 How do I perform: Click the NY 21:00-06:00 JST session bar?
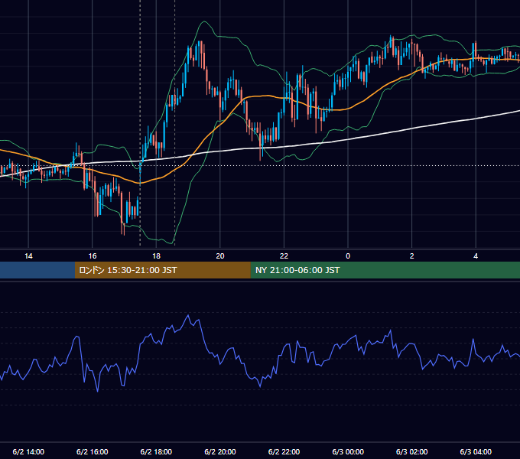[x=385, y=270]
